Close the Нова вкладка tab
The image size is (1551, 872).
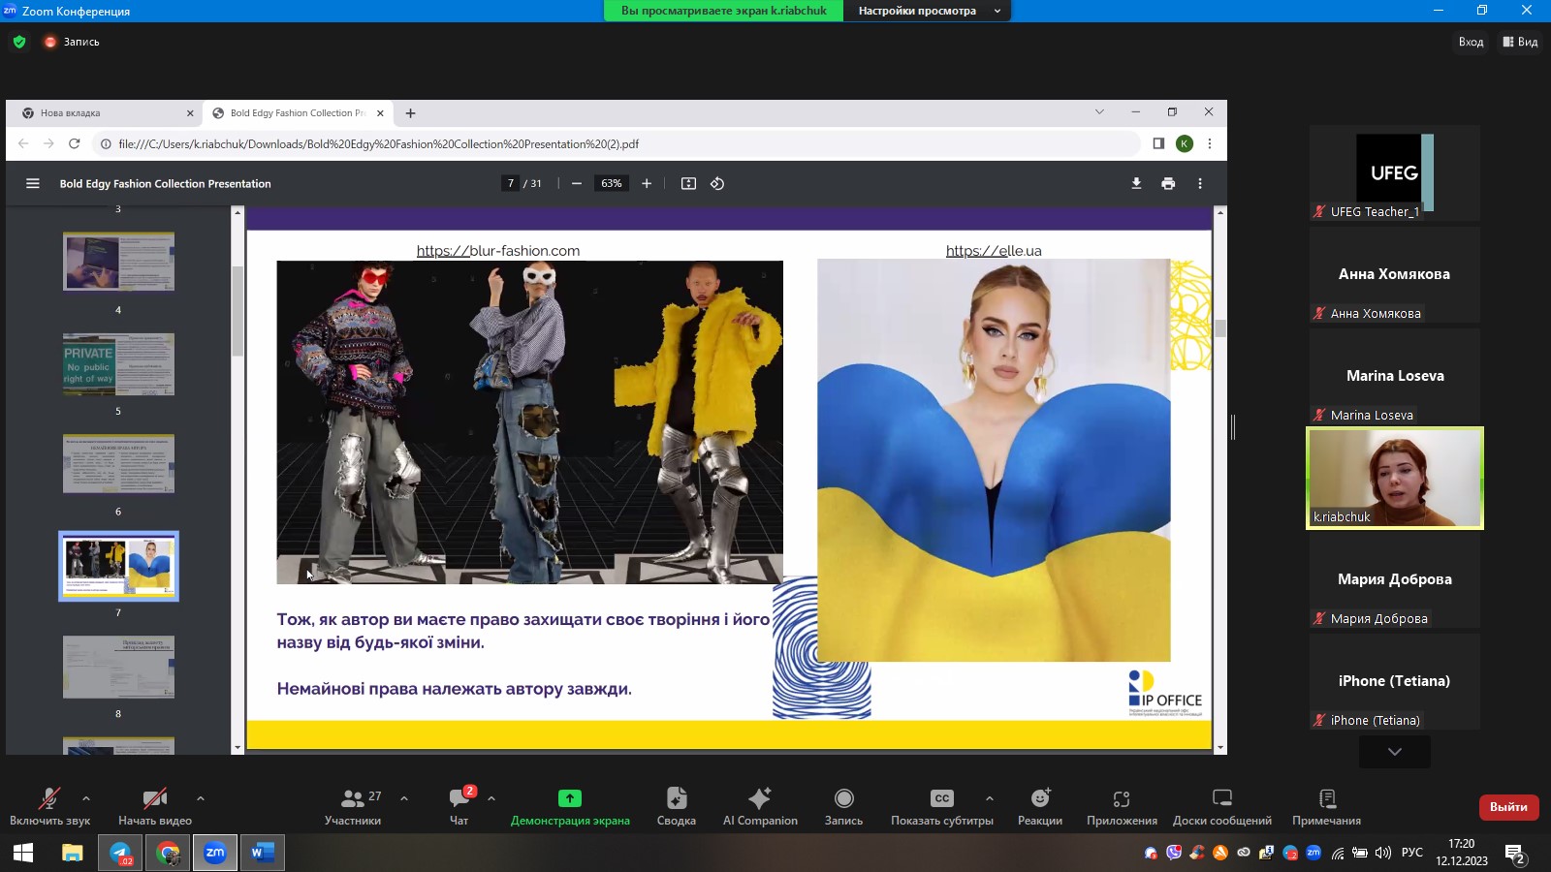(190, 113)
